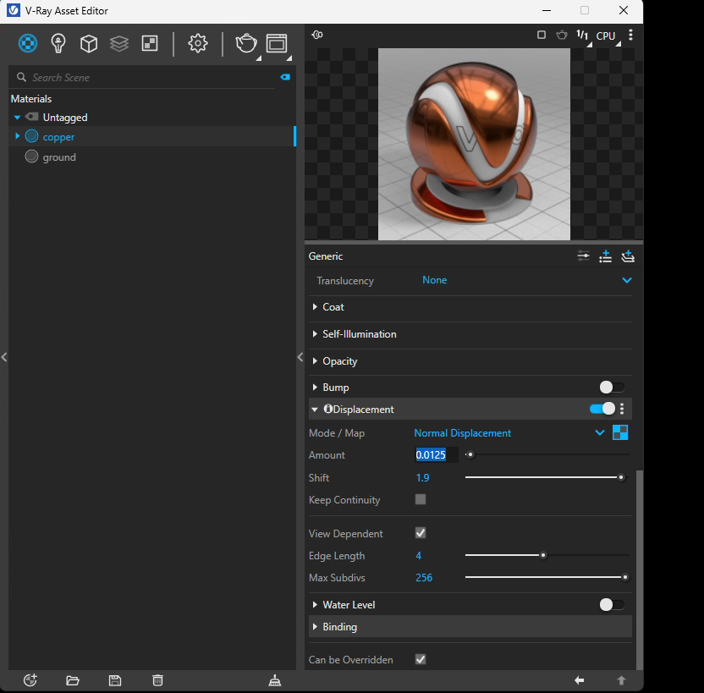Screen dimensions: 704x693
Task: Click the back arrow at bottom right
Action: (x=579, y=680)
